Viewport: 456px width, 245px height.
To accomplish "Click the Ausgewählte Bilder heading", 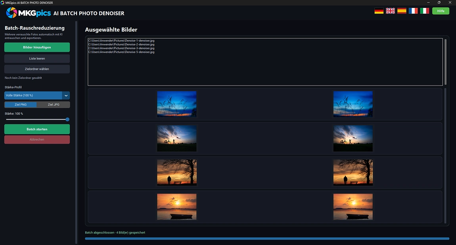I will [111, 30].
